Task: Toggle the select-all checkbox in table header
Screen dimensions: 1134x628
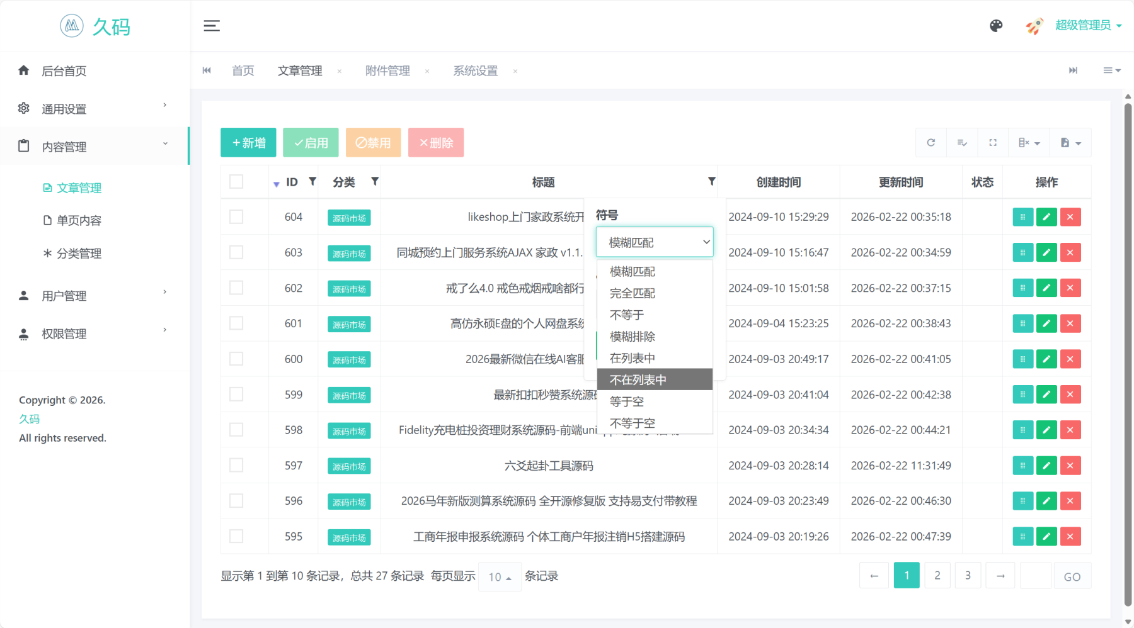Action: click(x=236, y=181)
